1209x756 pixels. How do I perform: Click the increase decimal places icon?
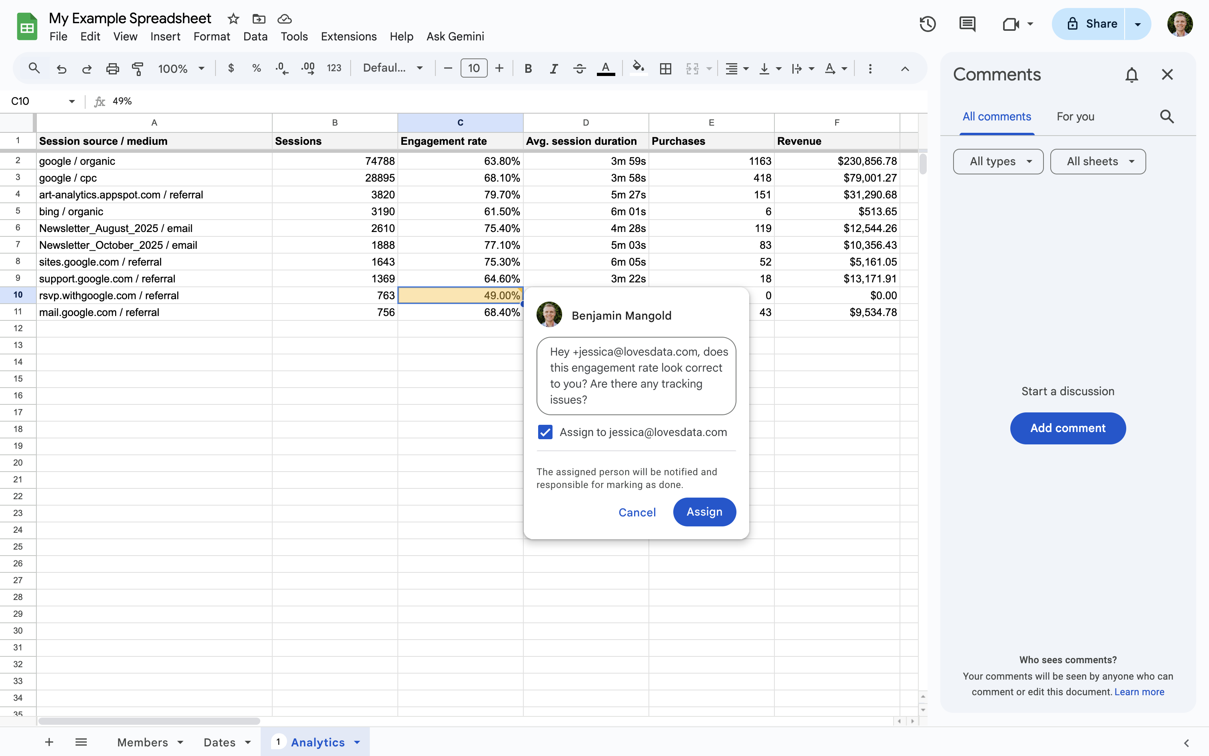308,68
